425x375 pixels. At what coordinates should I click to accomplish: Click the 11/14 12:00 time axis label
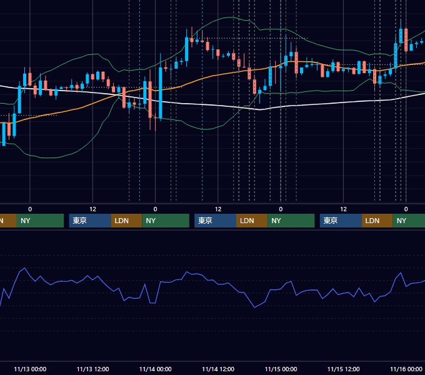click(218, 369)
